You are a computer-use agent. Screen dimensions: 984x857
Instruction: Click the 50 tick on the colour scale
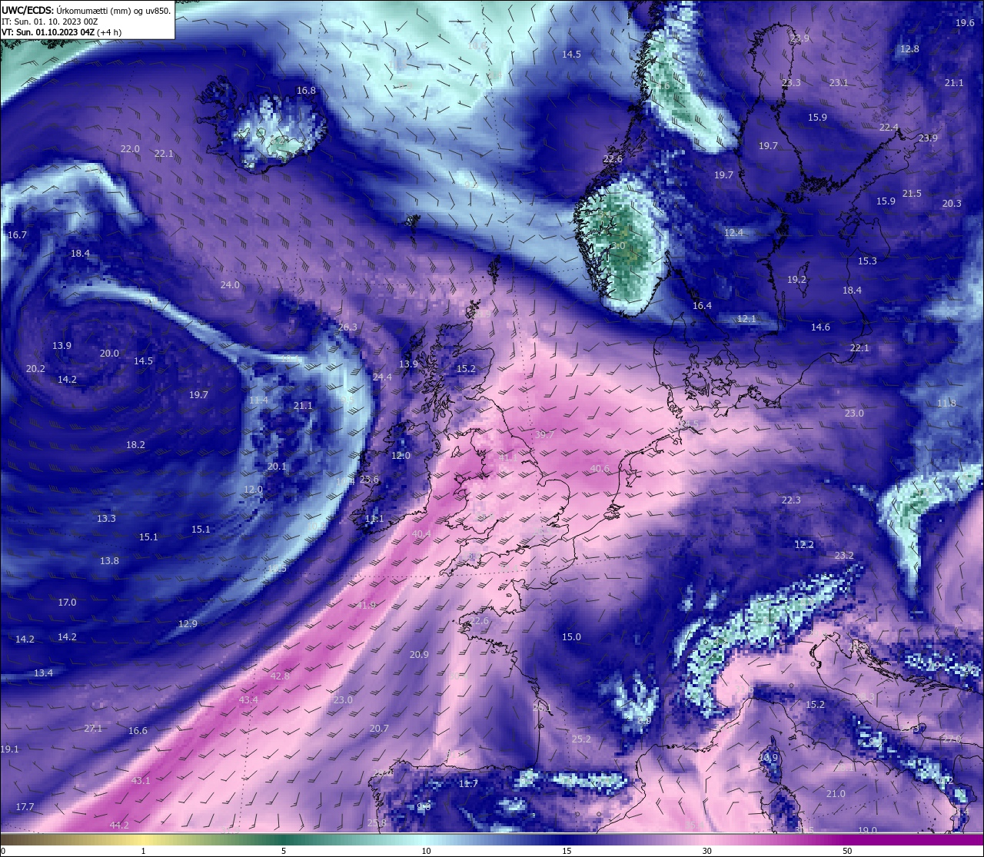pos(846,851)
